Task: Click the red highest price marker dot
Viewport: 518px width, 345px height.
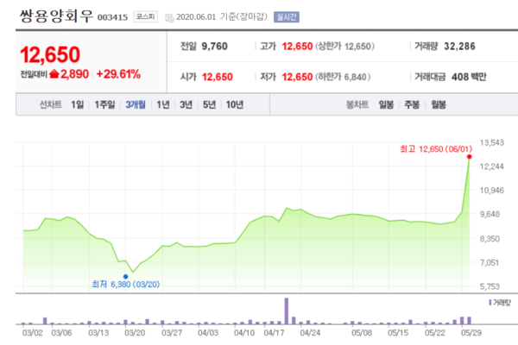Action: [x=469, y=157]
